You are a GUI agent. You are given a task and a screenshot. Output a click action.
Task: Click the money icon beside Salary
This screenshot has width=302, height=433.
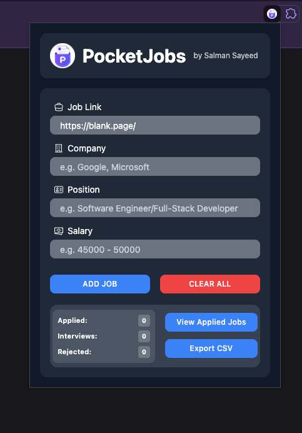point(59,231)
